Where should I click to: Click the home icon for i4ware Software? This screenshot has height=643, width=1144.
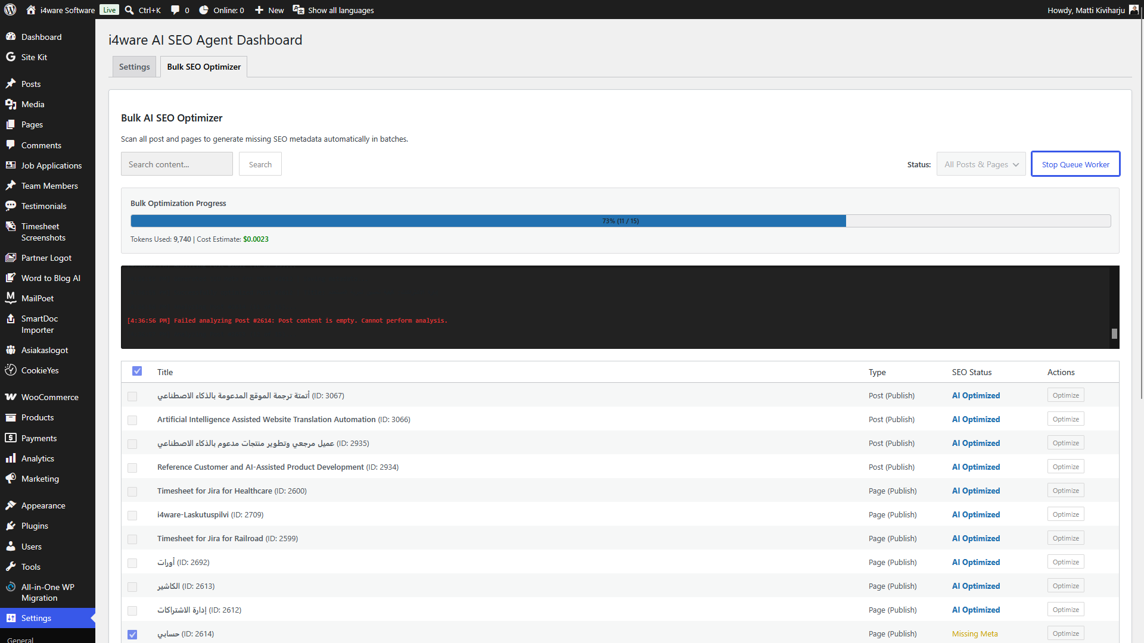(x=31, y=10)
